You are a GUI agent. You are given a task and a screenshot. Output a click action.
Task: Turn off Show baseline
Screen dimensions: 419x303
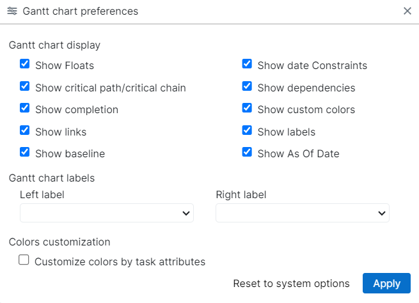point(25,153)
